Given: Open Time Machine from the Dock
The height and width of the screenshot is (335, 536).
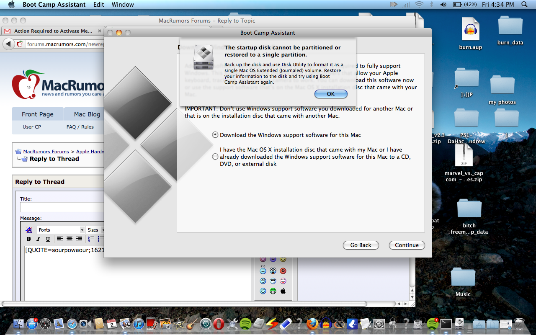Looking at the screenshot, I should [x=206, y=324].
